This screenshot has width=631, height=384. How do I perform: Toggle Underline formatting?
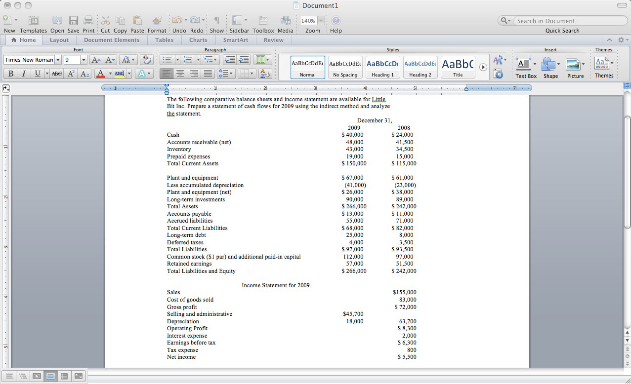[x=37, y=74]
